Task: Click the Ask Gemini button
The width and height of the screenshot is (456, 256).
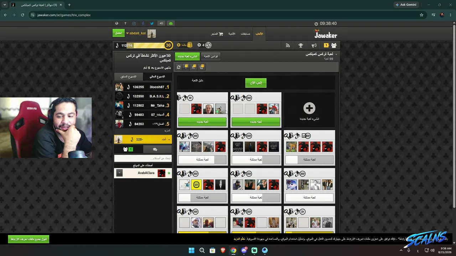Action: (405, 5)
